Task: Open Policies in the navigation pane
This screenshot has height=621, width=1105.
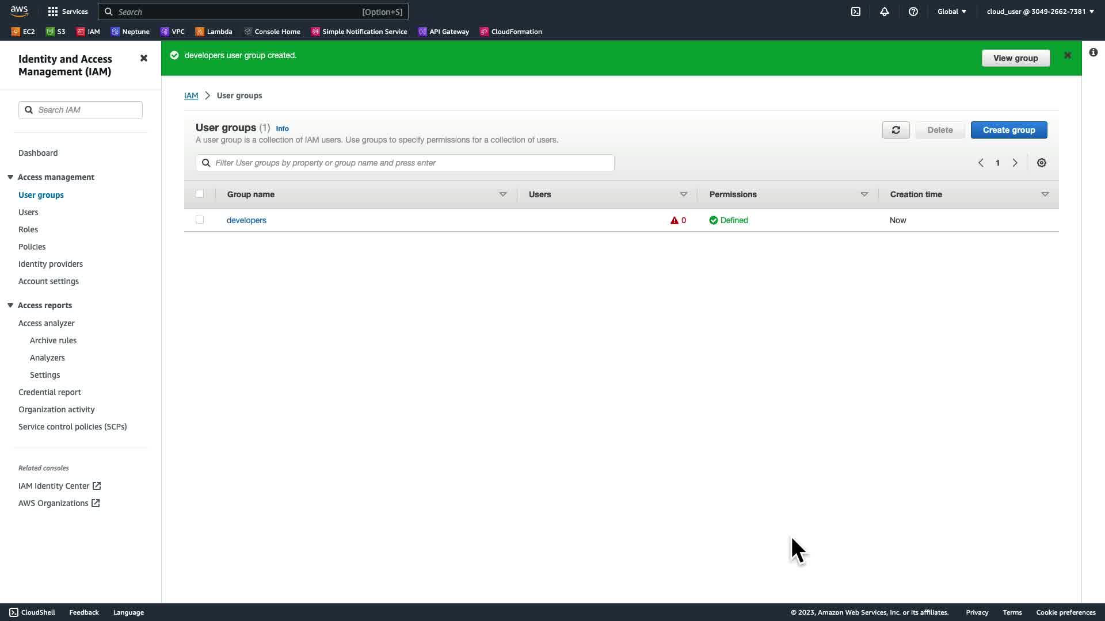Action: pyautogui.click(x=32, y=247)
